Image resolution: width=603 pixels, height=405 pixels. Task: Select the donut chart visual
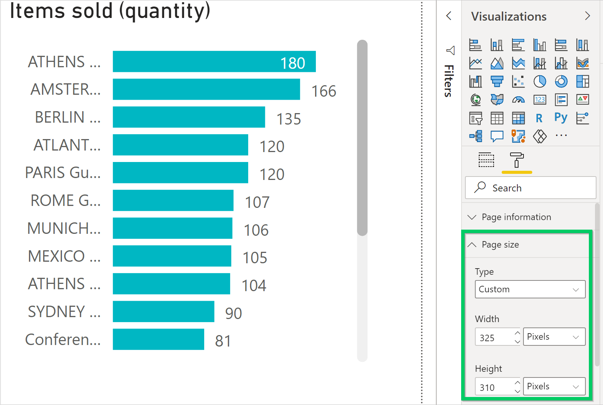tap(561, 81)
